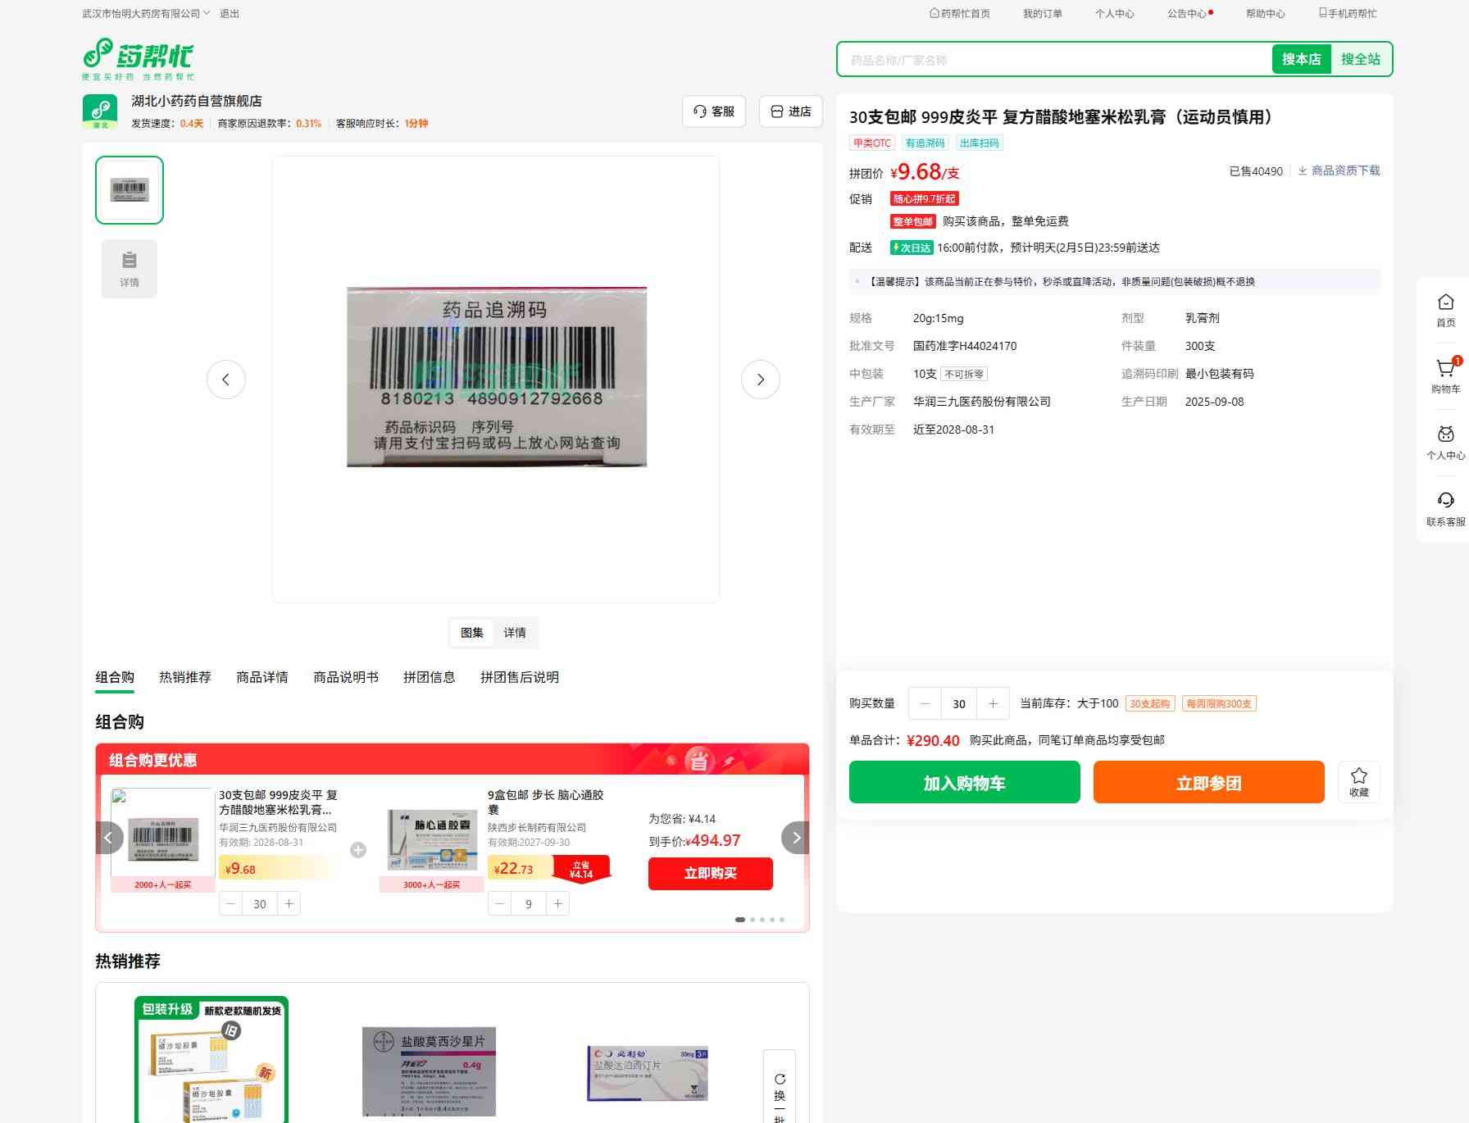1469x1123 pixels.
Task: Open the home icon in right sidebar
Action: click(1445, 303)
